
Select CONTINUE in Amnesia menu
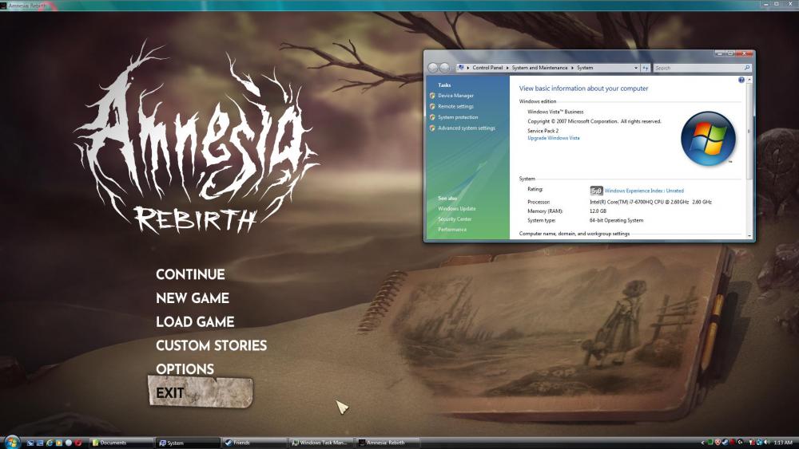coord(190,274)
